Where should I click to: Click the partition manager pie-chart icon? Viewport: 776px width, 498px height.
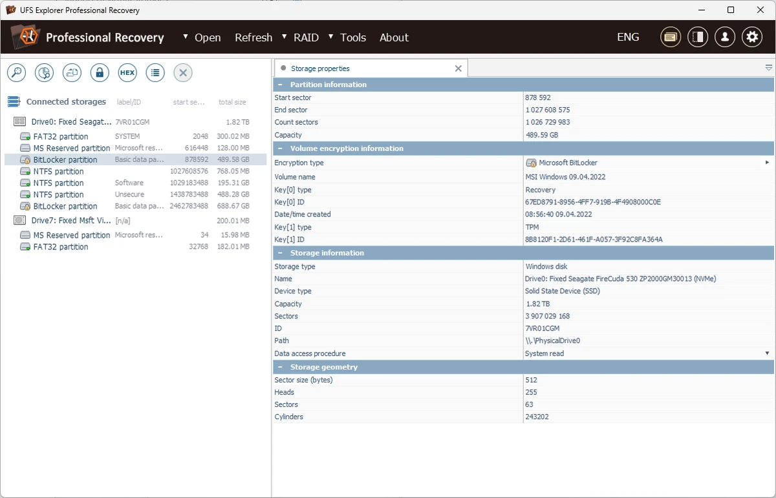pyautogui.click(x=44, y=72)
